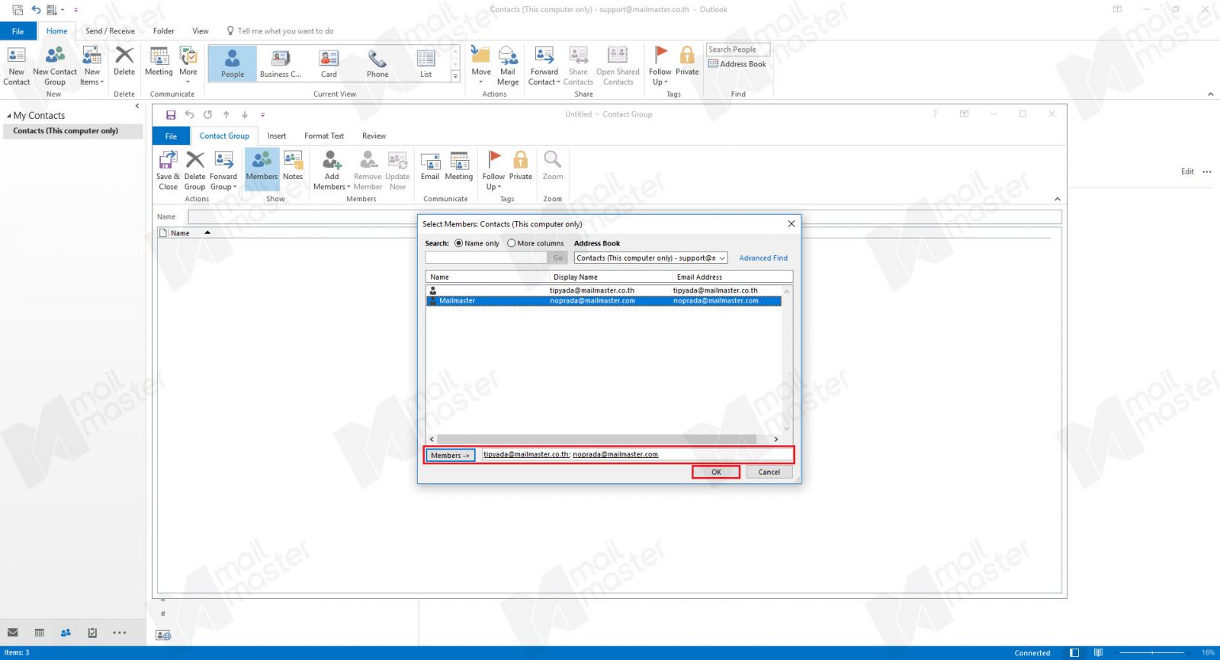The image size is (1220, 660).
Task: Select Business Card view in Current View
Action: 281,63
